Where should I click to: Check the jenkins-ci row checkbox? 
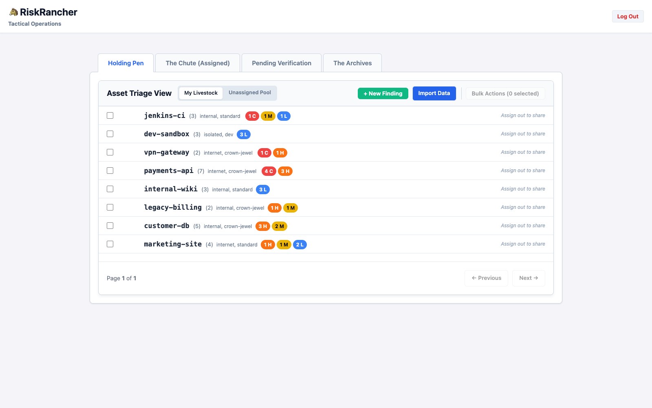pyautogui.click(x=110, y=115)
